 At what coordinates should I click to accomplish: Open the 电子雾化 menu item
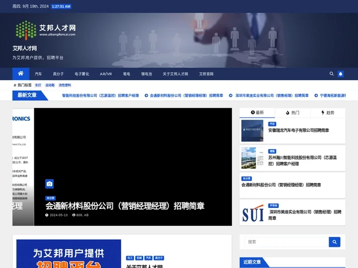coord(82,74)
